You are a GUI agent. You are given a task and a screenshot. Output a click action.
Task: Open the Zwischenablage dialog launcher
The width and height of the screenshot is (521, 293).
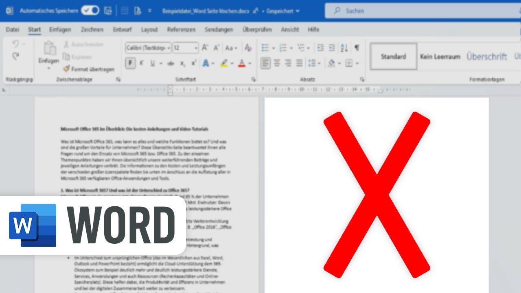pyautogui.click(x=118, y=80)
